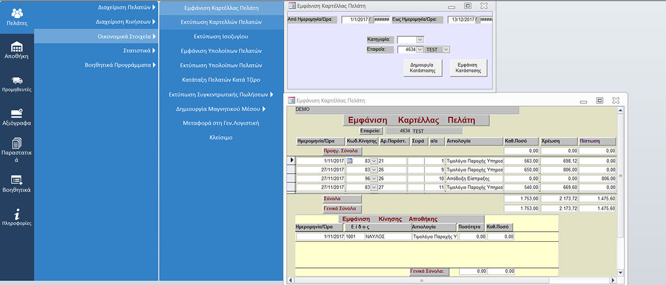The image size is (666, 285).
Task: Expand the Κατηγορία dropdown
Action: [420, 39]
